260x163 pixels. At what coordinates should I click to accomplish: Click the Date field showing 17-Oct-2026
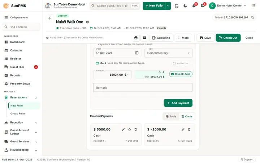[117, 53]
